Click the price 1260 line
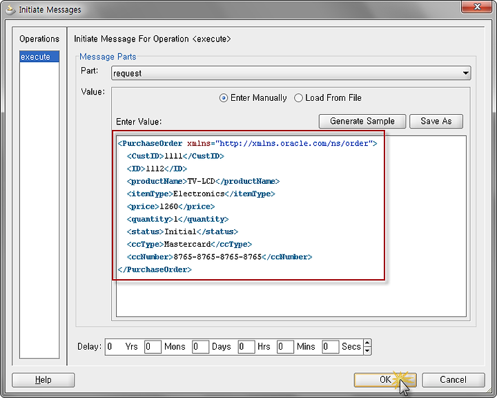Screen dimensions: 497x398 [x=171, y=207]
